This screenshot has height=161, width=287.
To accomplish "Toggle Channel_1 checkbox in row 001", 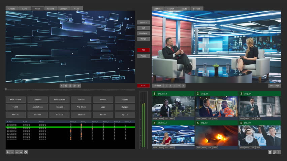I will (71, 124).
